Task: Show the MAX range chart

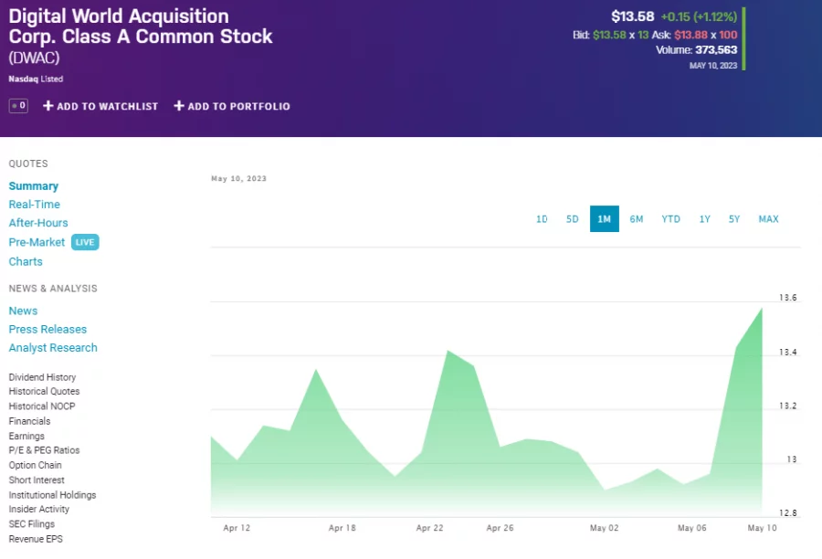Action: click(x=768, y=219)
